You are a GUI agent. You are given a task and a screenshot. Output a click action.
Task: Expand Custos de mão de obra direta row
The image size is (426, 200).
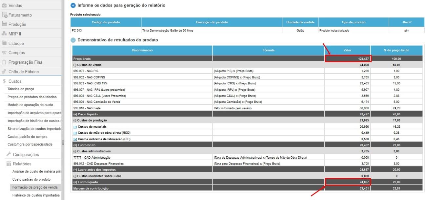coord(75,133)
